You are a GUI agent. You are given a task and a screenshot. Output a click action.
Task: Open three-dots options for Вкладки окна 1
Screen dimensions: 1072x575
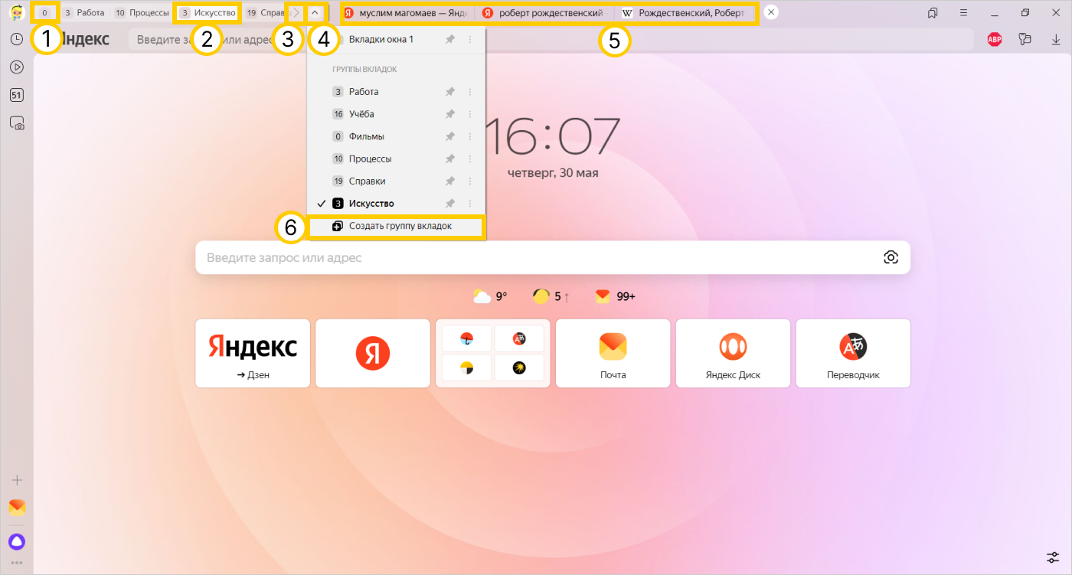pos(470,39)
